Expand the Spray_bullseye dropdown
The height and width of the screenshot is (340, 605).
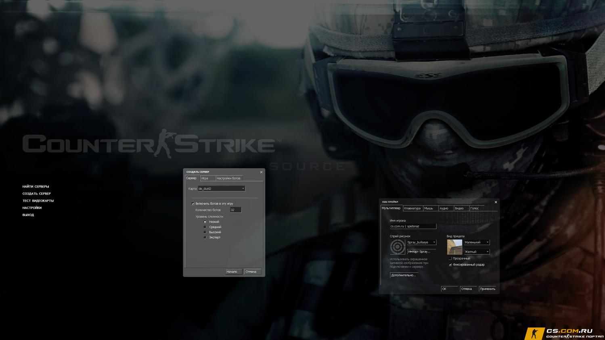pos(421,242)
